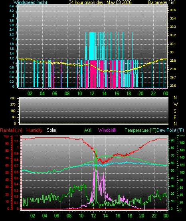The height and width of the screenshot is (221, 186).
Task: Click the 50 value on the red humidity axis
Action: click(7, 172)
